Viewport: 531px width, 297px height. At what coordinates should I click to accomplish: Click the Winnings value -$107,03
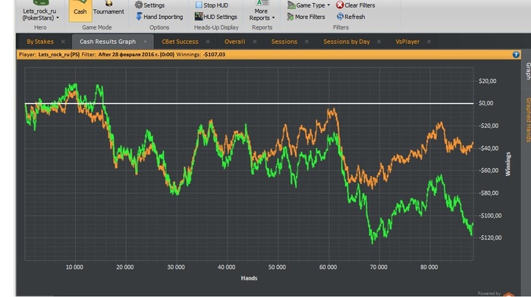coord(215,55)
